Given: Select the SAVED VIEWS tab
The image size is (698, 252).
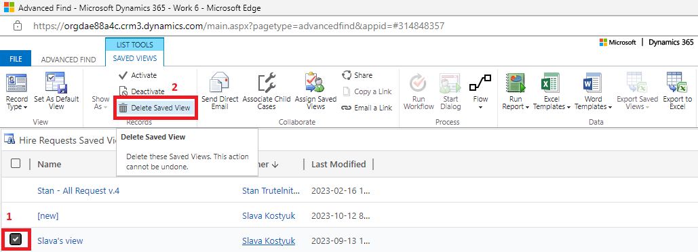Looking at the screenshot, I should tap(134, 58).
